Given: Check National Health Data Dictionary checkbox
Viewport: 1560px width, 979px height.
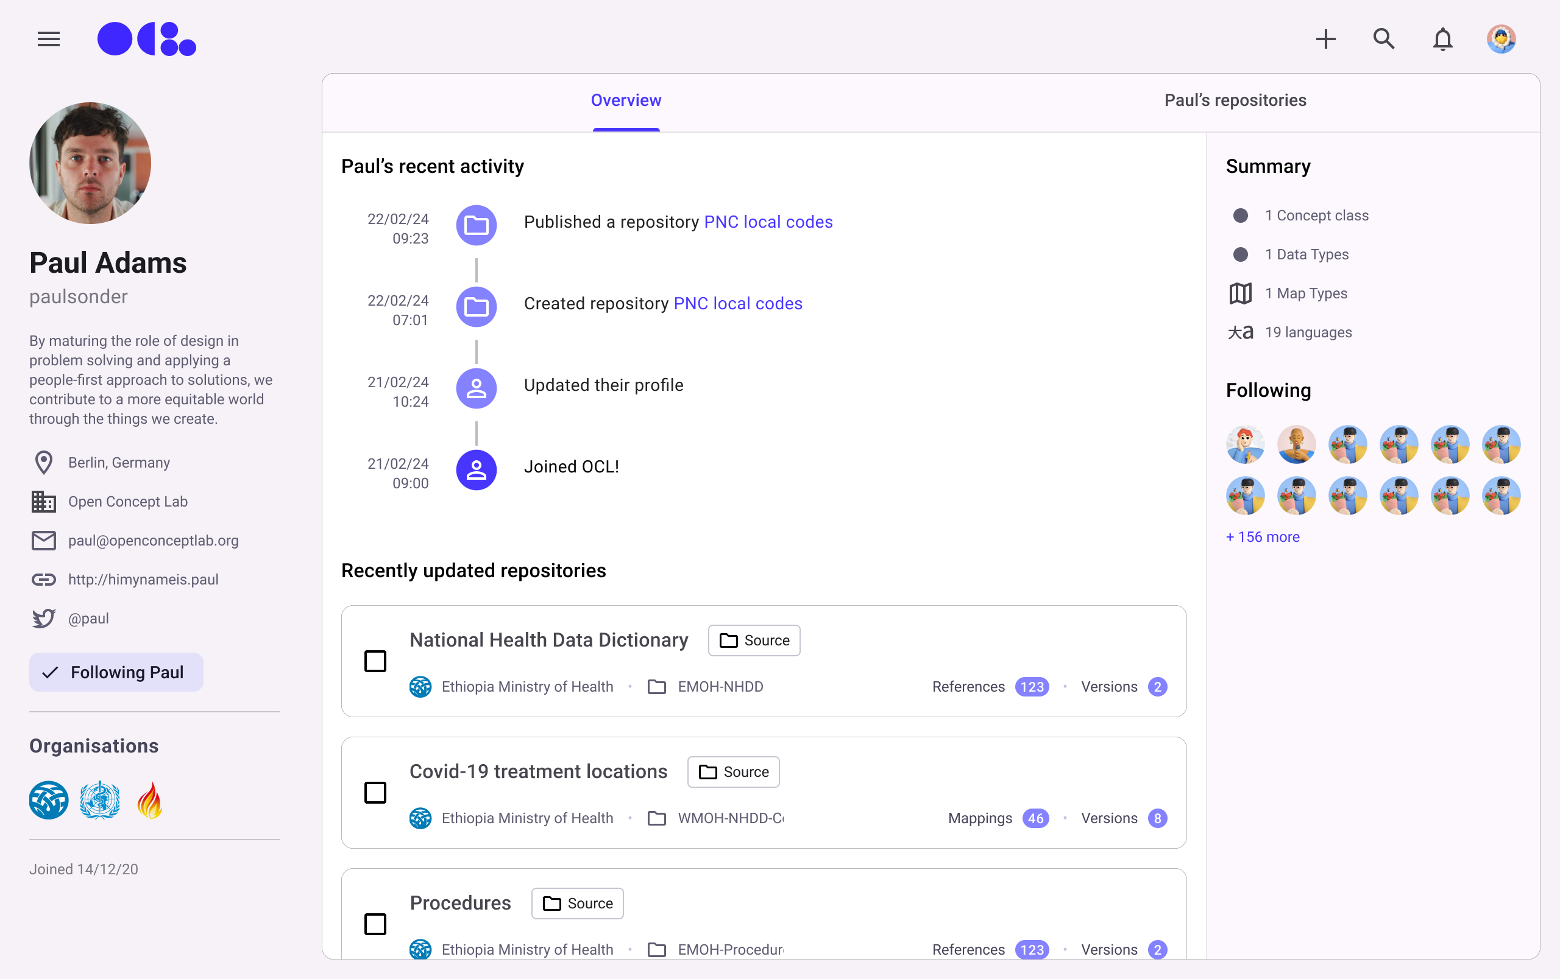Looking at the screenshot, I should (375, 661).
